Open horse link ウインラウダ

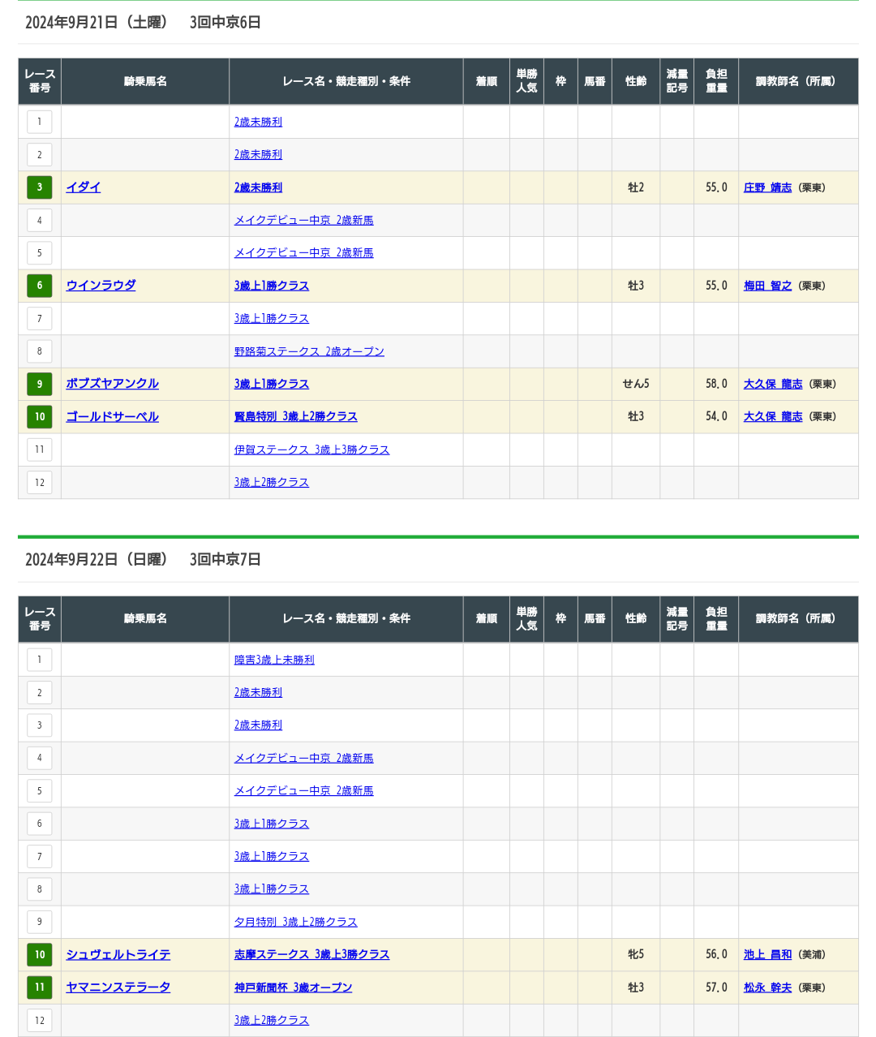[101, 286]
